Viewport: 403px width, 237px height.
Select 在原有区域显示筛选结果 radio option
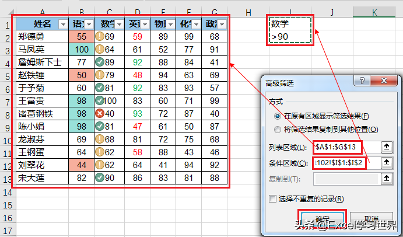[278, 116]
